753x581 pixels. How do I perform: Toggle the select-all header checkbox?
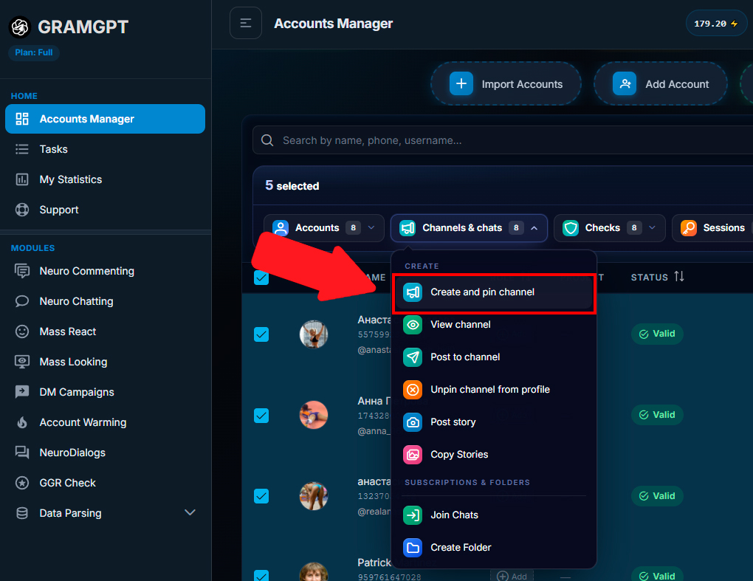[x=261, y=278]
